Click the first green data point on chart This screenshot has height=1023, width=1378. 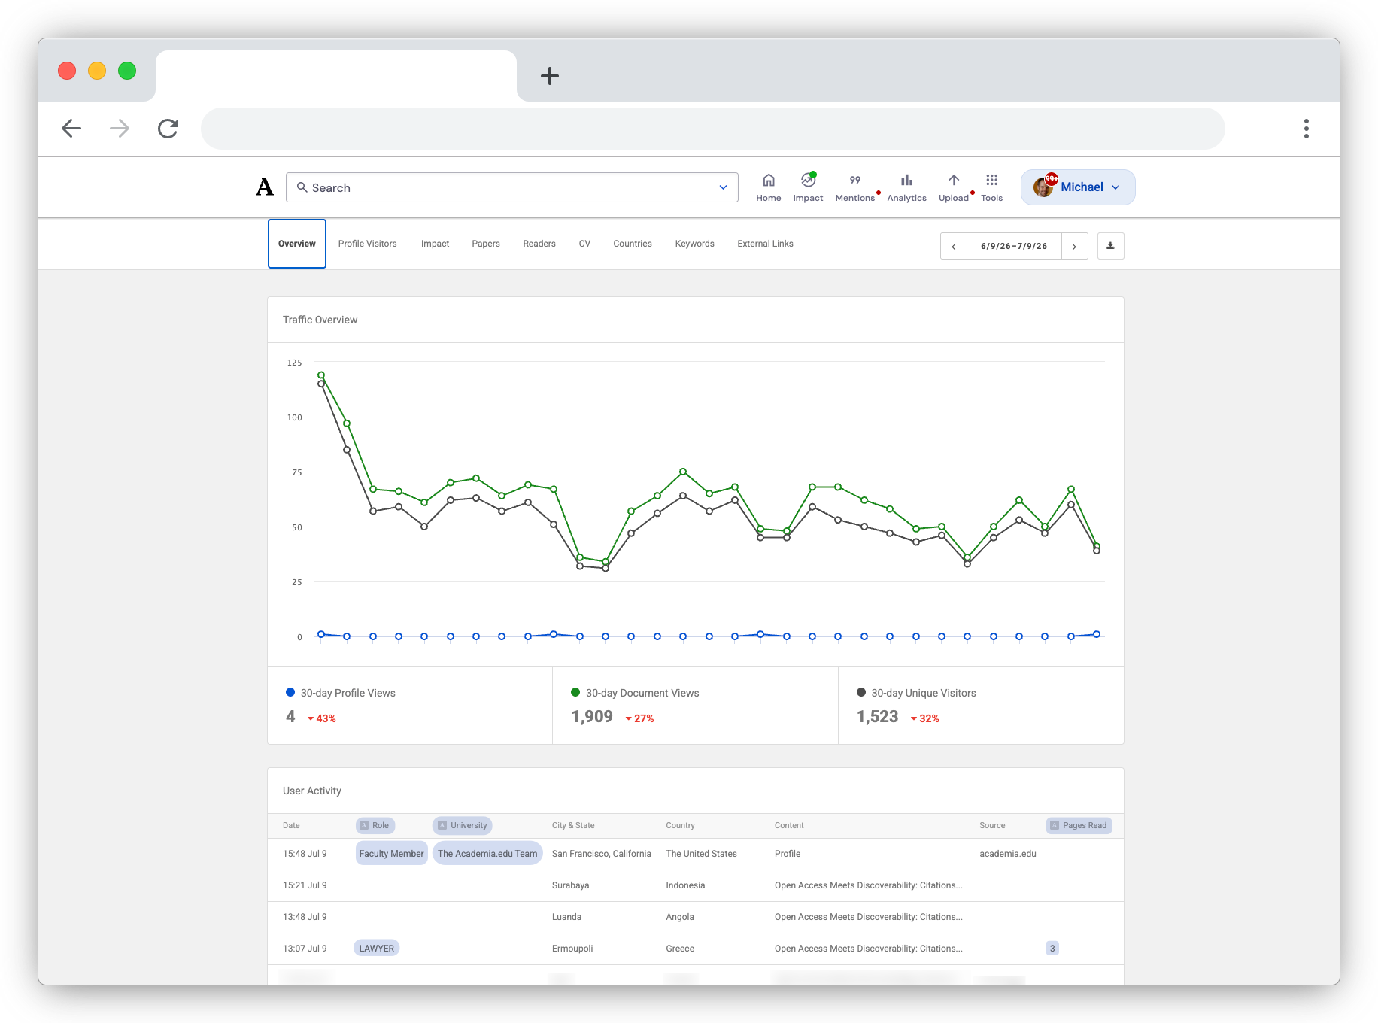pyautogui.click(x=321, y=375)
